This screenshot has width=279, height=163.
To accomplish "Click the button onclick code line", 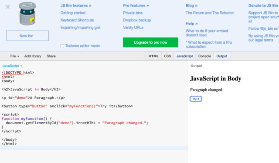I will [x=67, y=106].
